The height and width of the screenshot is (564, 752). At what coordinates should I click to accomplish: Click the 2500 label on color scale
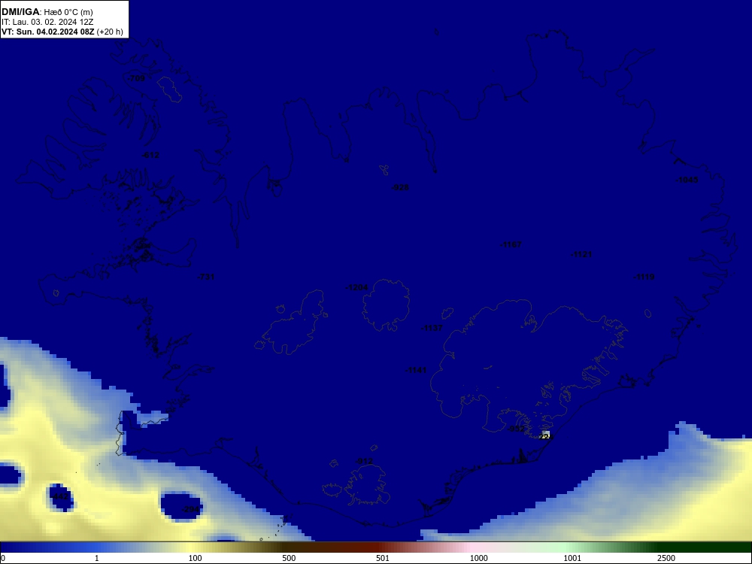coord(666,558)
